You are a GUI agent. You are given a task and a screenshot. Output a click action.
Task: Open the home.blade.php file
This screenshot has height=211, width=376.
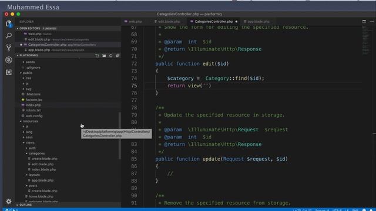point(41,196)
